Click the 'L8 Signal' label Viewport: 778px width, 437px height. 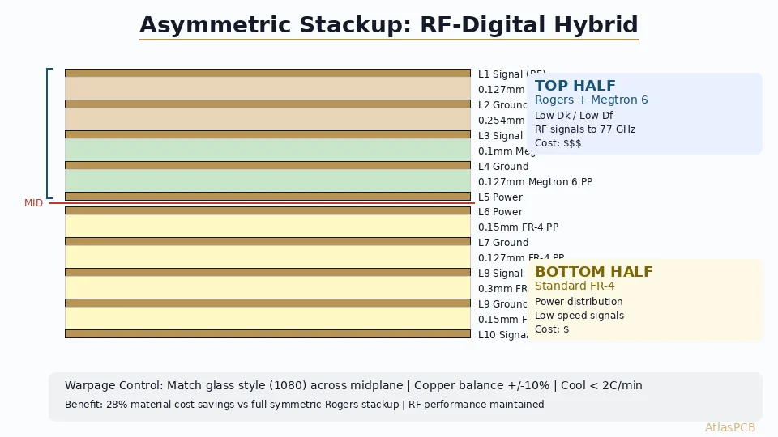tap(500, 274)
